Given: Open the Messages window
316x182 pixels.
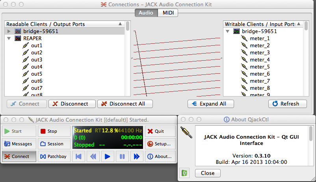Looking at the screenshot, I should pyautogui.click(x=19, y=144).
